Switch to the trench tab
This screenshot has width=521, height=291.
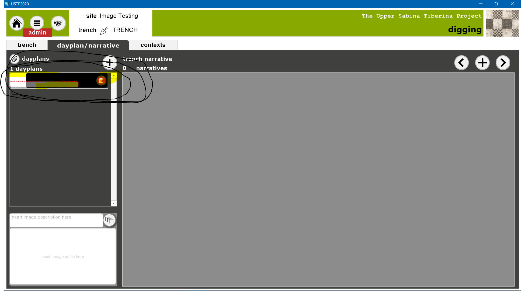27,45
